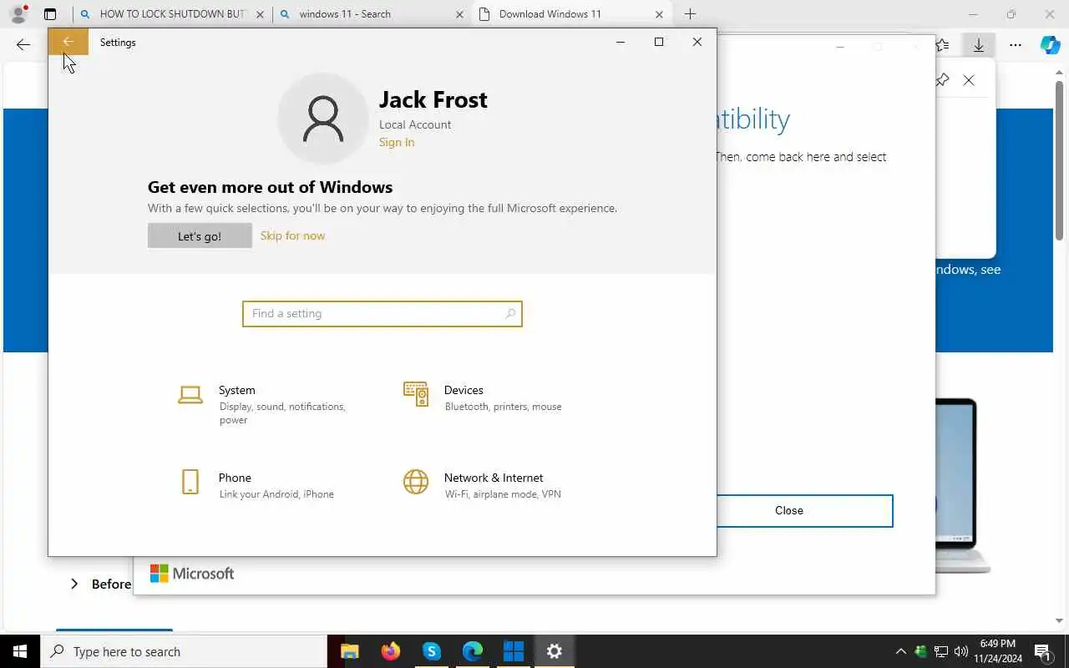Open the Windows Start menu
Screen dimensions: 1069x668
(20, 651)
